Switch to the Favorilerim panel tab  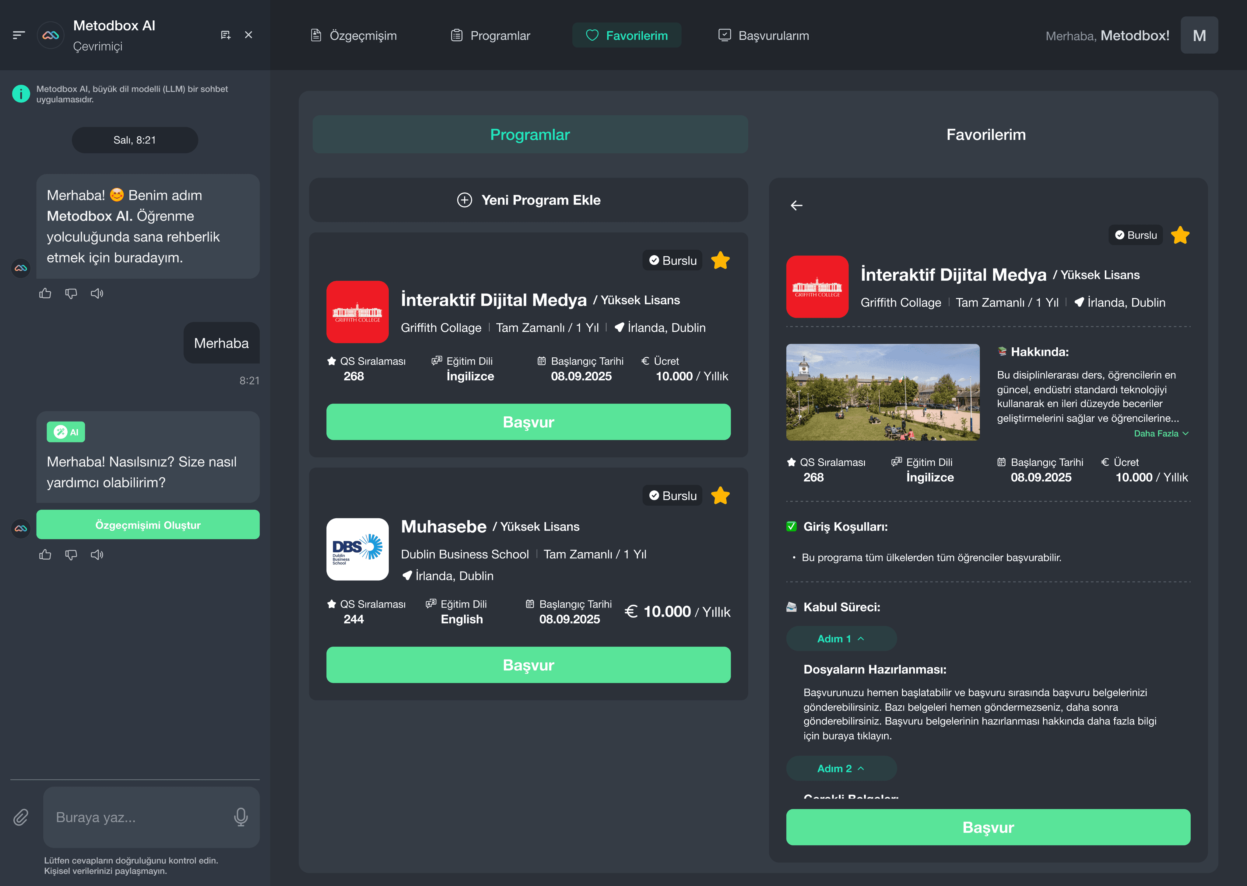pyautogui.click(x=985, y=135)
